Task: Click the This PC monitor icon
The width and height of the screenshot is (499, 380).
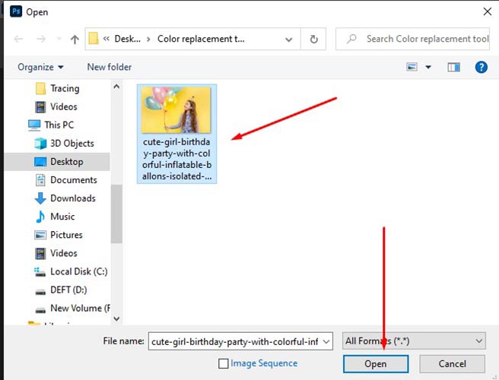Action: 34,125
